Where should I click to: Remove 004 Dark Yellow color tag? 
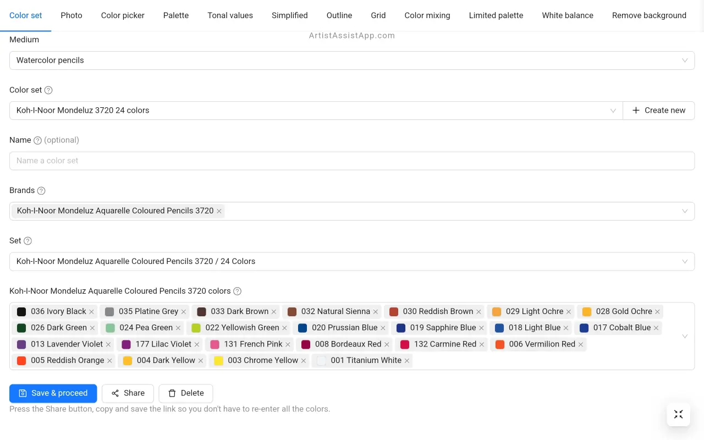point(201,361)
